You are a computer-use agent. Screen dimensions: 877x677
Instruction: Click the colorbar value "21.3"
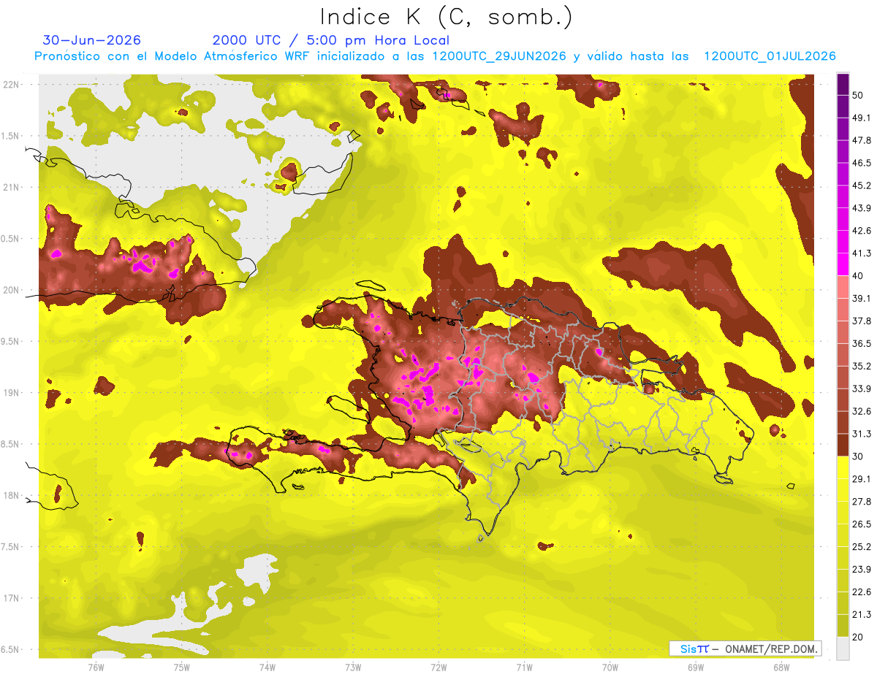click(x=862, y=615)
